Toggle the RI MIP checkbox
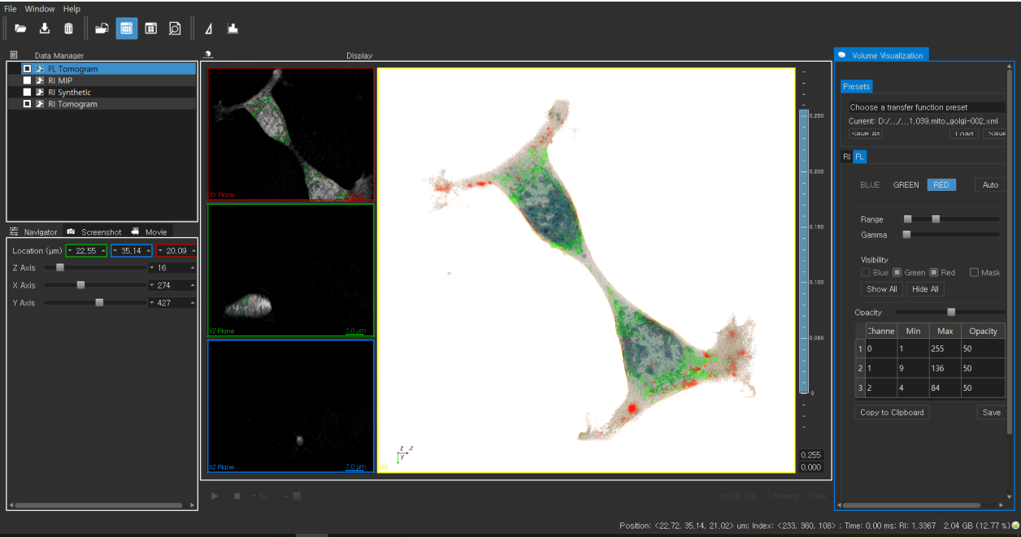Viewport: 1021px width, 537px height. click(x=28, y=80)
